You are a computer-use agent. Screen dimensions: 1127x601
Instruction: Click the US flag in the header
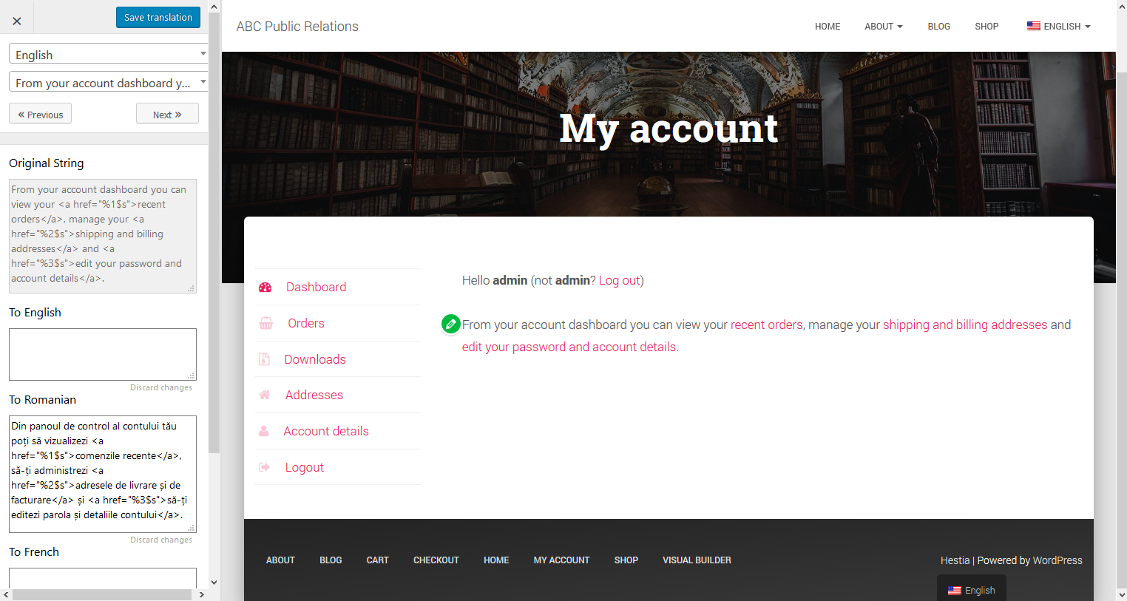click(1034, 26)
